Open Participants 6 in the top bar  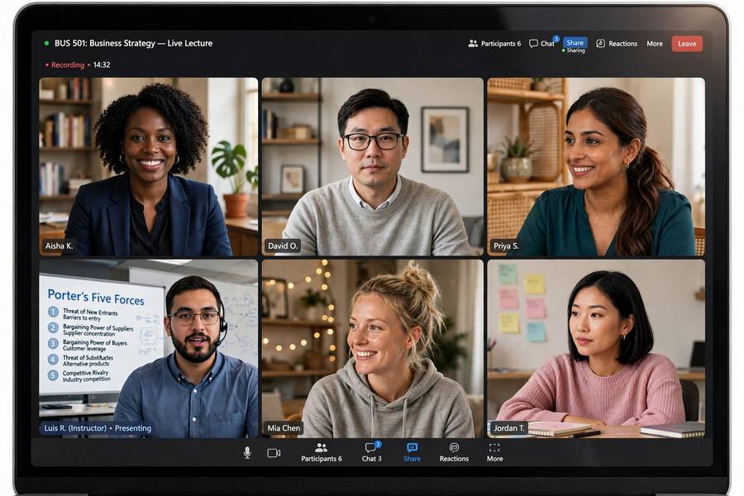(494, 44)
